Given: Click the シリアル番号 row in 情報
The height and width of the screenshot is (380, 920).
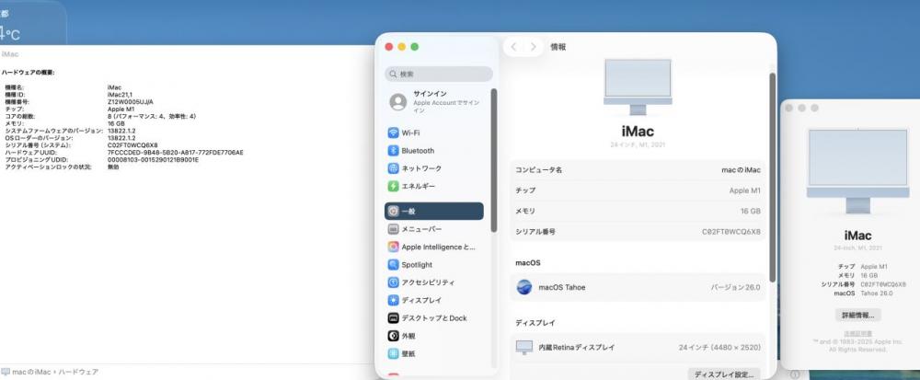Looking at the screenshot, I should pyautogui.click(x=638, y=232).
